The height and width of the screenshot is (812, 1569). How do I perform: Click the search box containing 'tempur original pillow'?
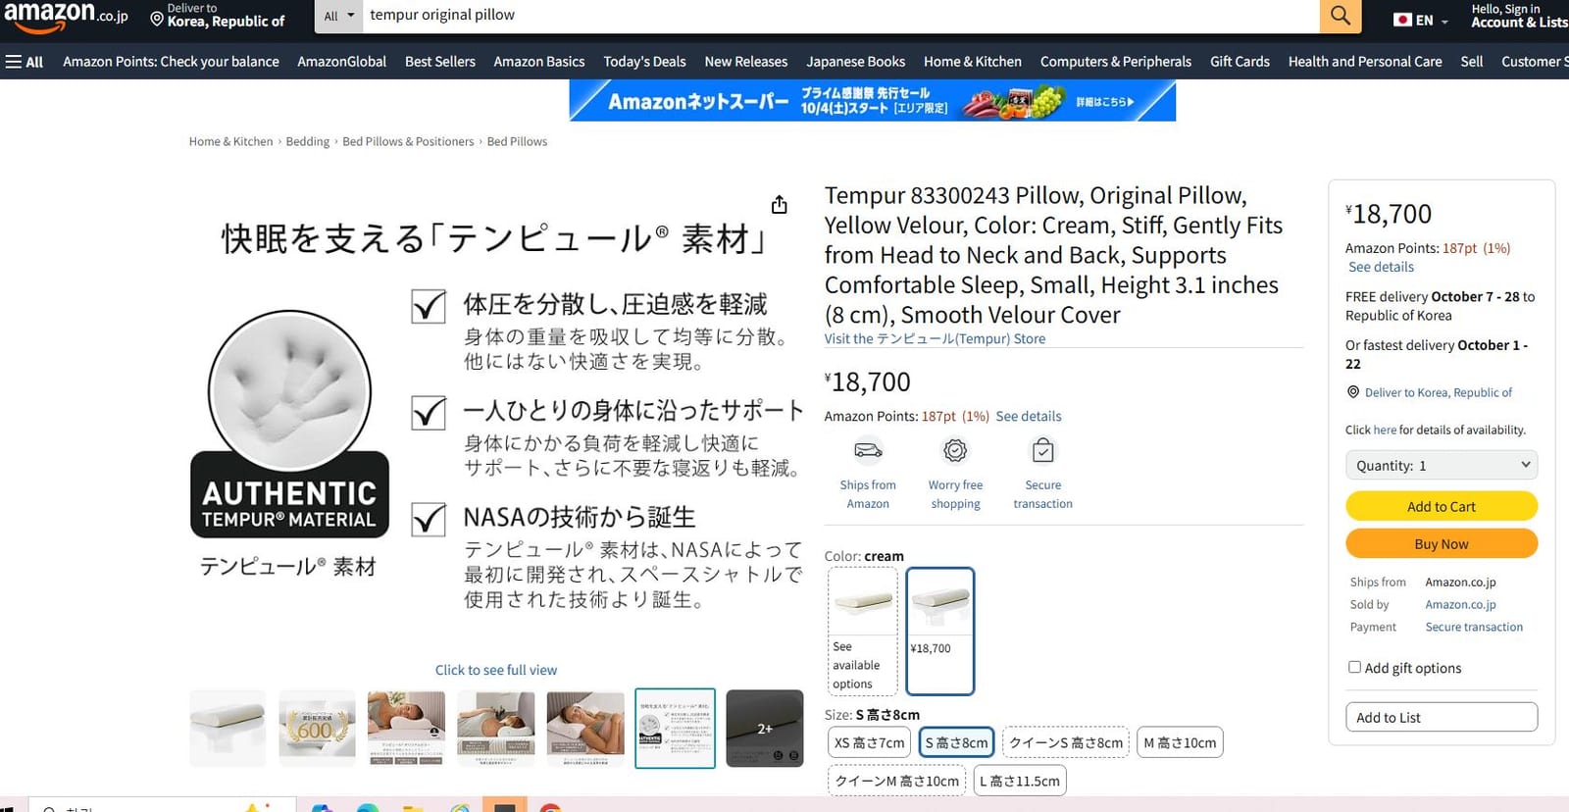click(x=840, y=16)
